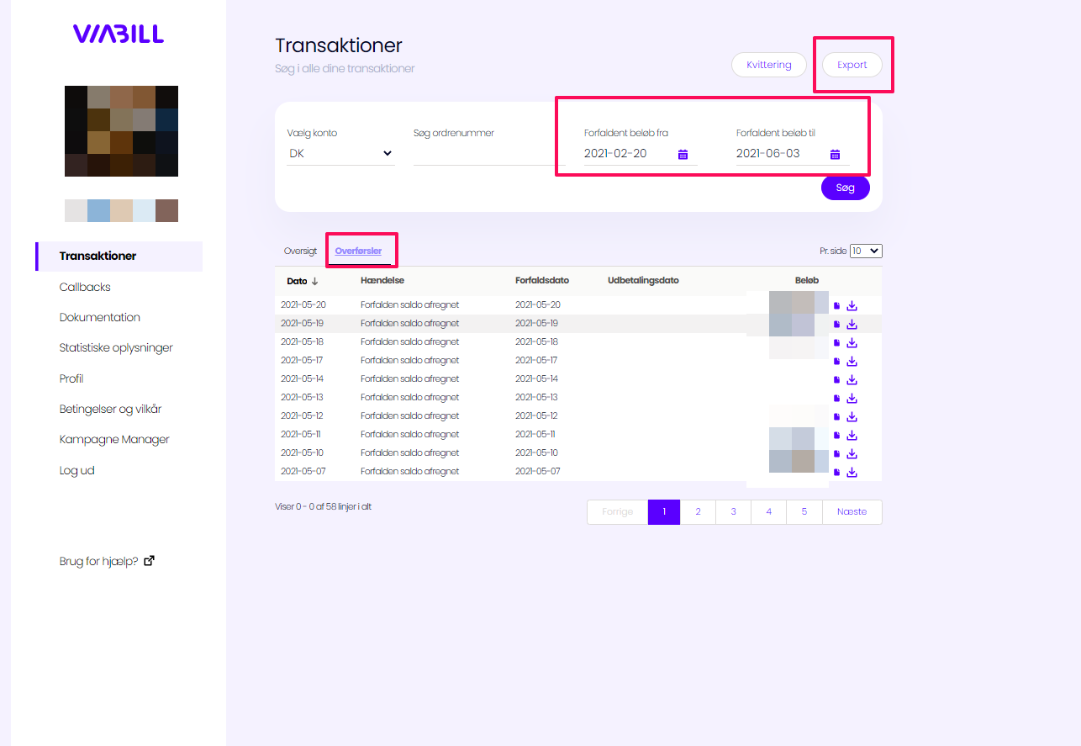Open document icon for 2021-05-13 row

[x=836, y=398]
